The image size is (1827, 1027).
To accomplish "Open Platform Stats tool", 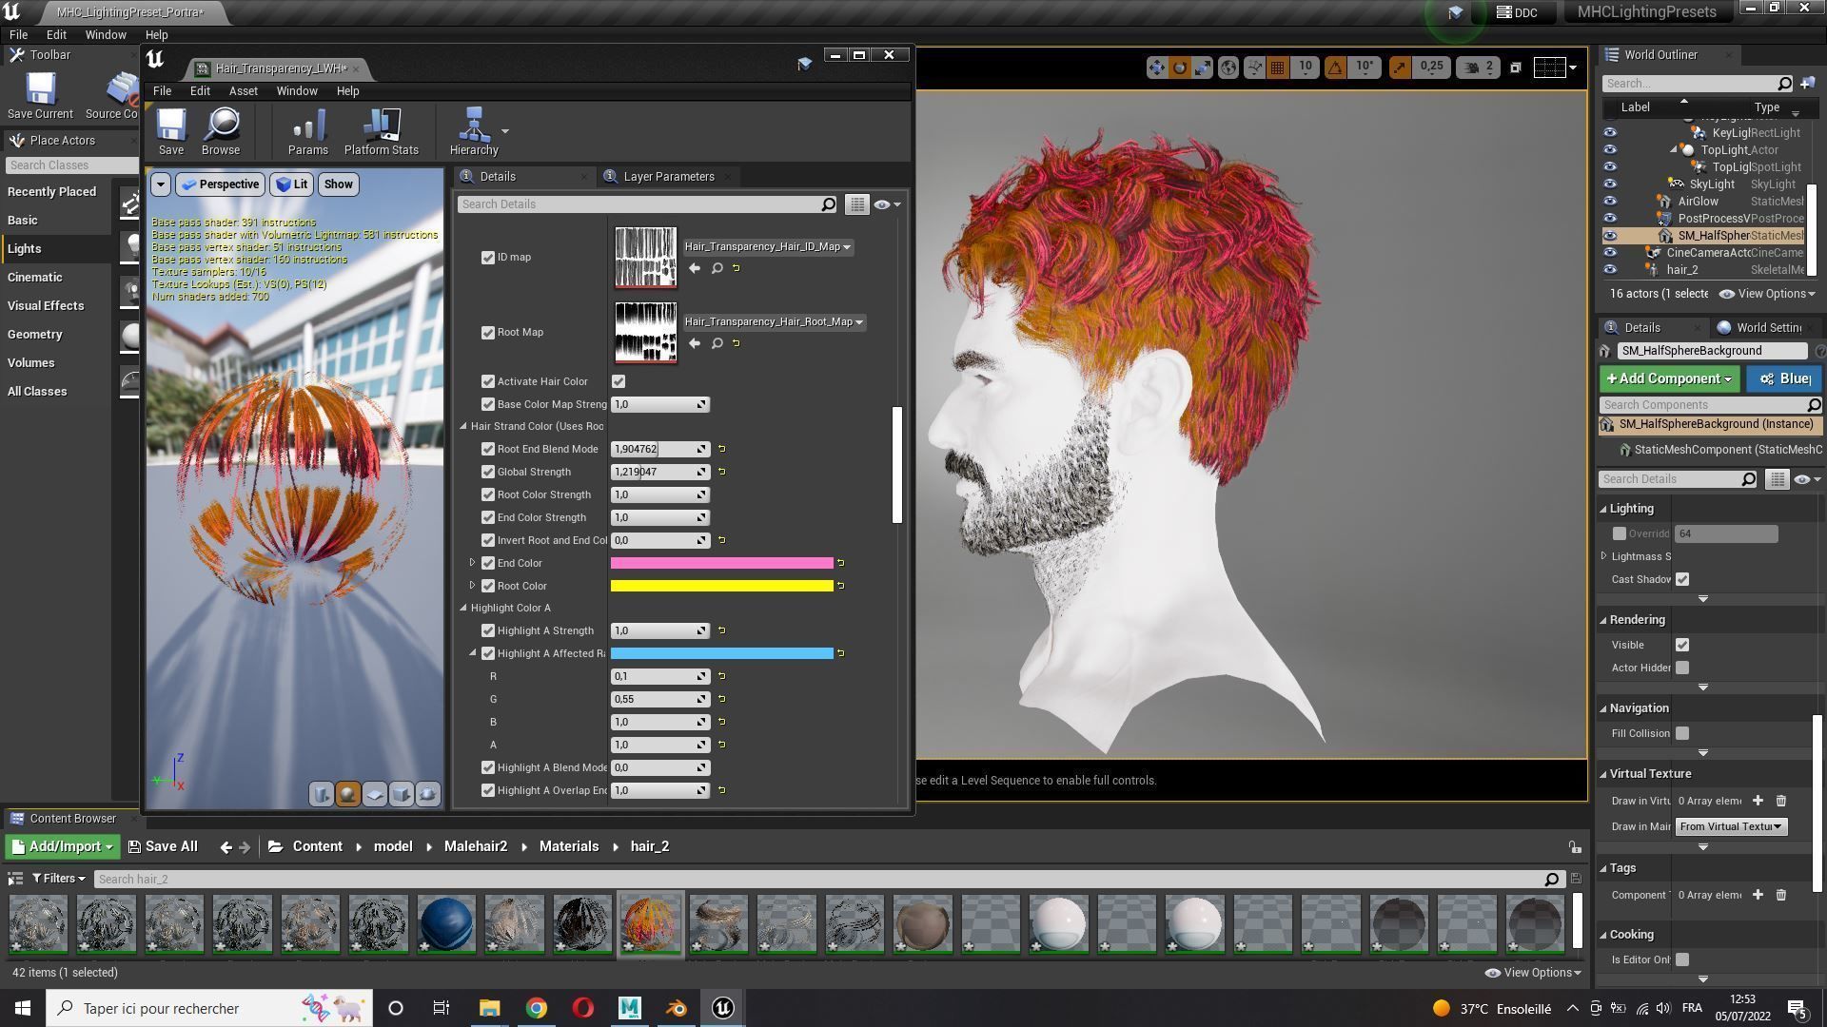I will click(382, 131).
